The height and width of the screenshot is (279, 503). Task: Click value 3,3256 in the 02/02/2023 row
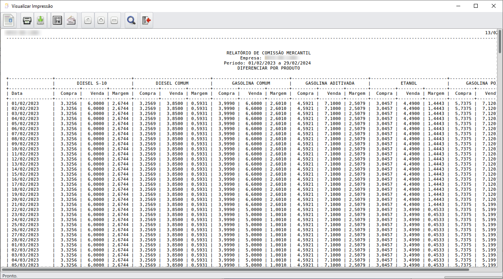[69, 108]
